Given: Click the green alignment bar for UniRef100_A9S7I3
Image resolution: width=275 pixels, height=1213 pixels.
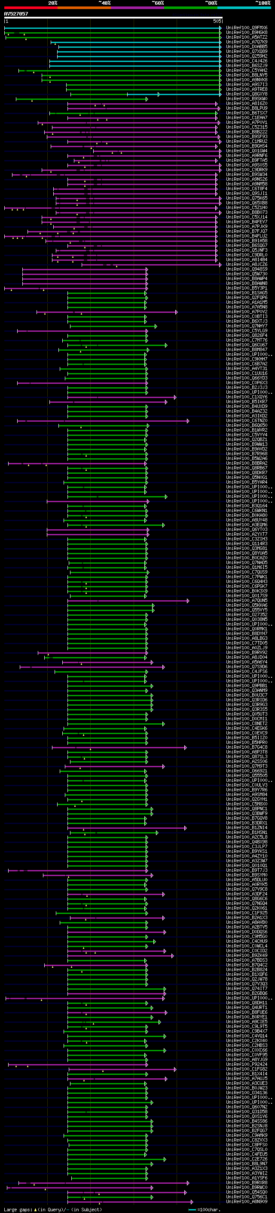Looking at the screenshot, I should pos(144,85).
